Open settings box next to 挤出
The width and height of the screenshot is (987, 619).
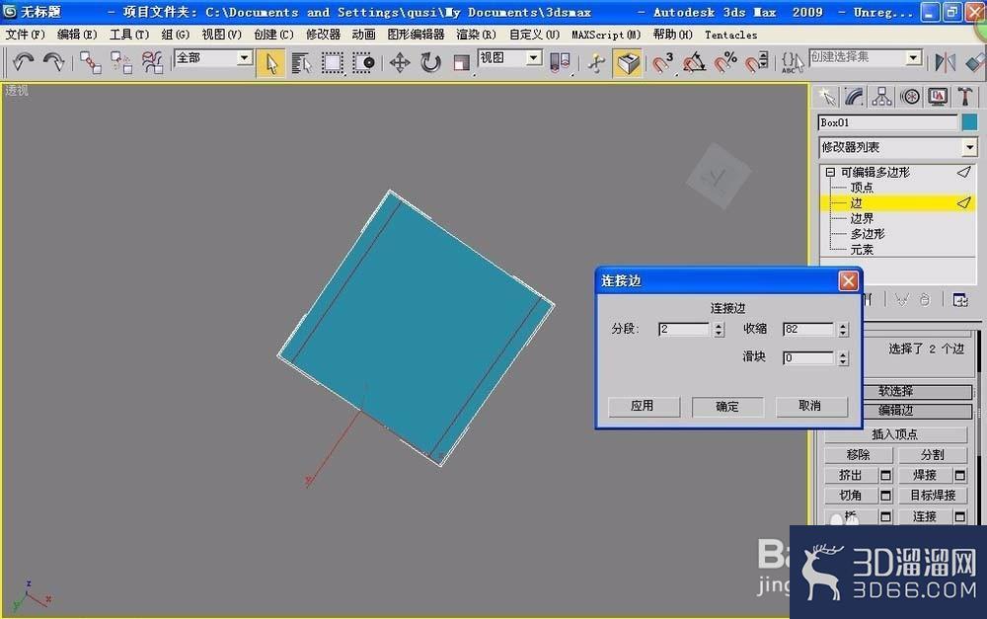pos(885,476)
